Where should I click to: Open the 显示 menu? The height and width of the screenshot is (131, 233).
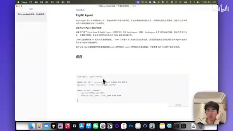pos(52,2)
